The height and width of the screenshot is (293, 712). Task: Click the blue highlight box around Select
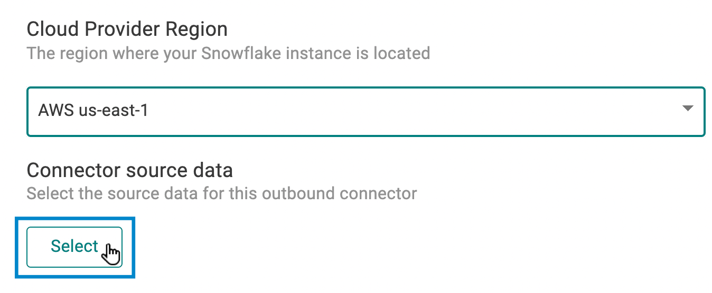[76, 247]
